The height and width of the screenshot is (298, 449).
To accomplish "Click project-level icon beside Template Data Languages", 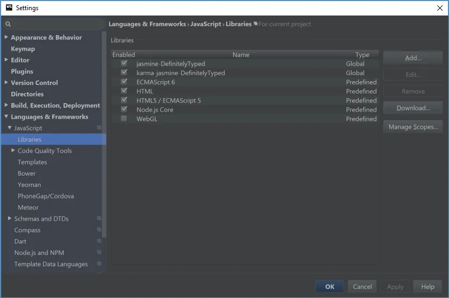I will [99, 263].
